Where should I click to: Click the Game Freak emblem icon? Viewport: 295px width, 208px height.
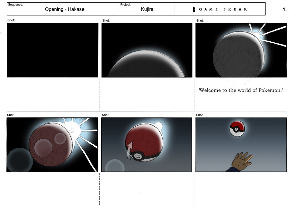point(194,9)
